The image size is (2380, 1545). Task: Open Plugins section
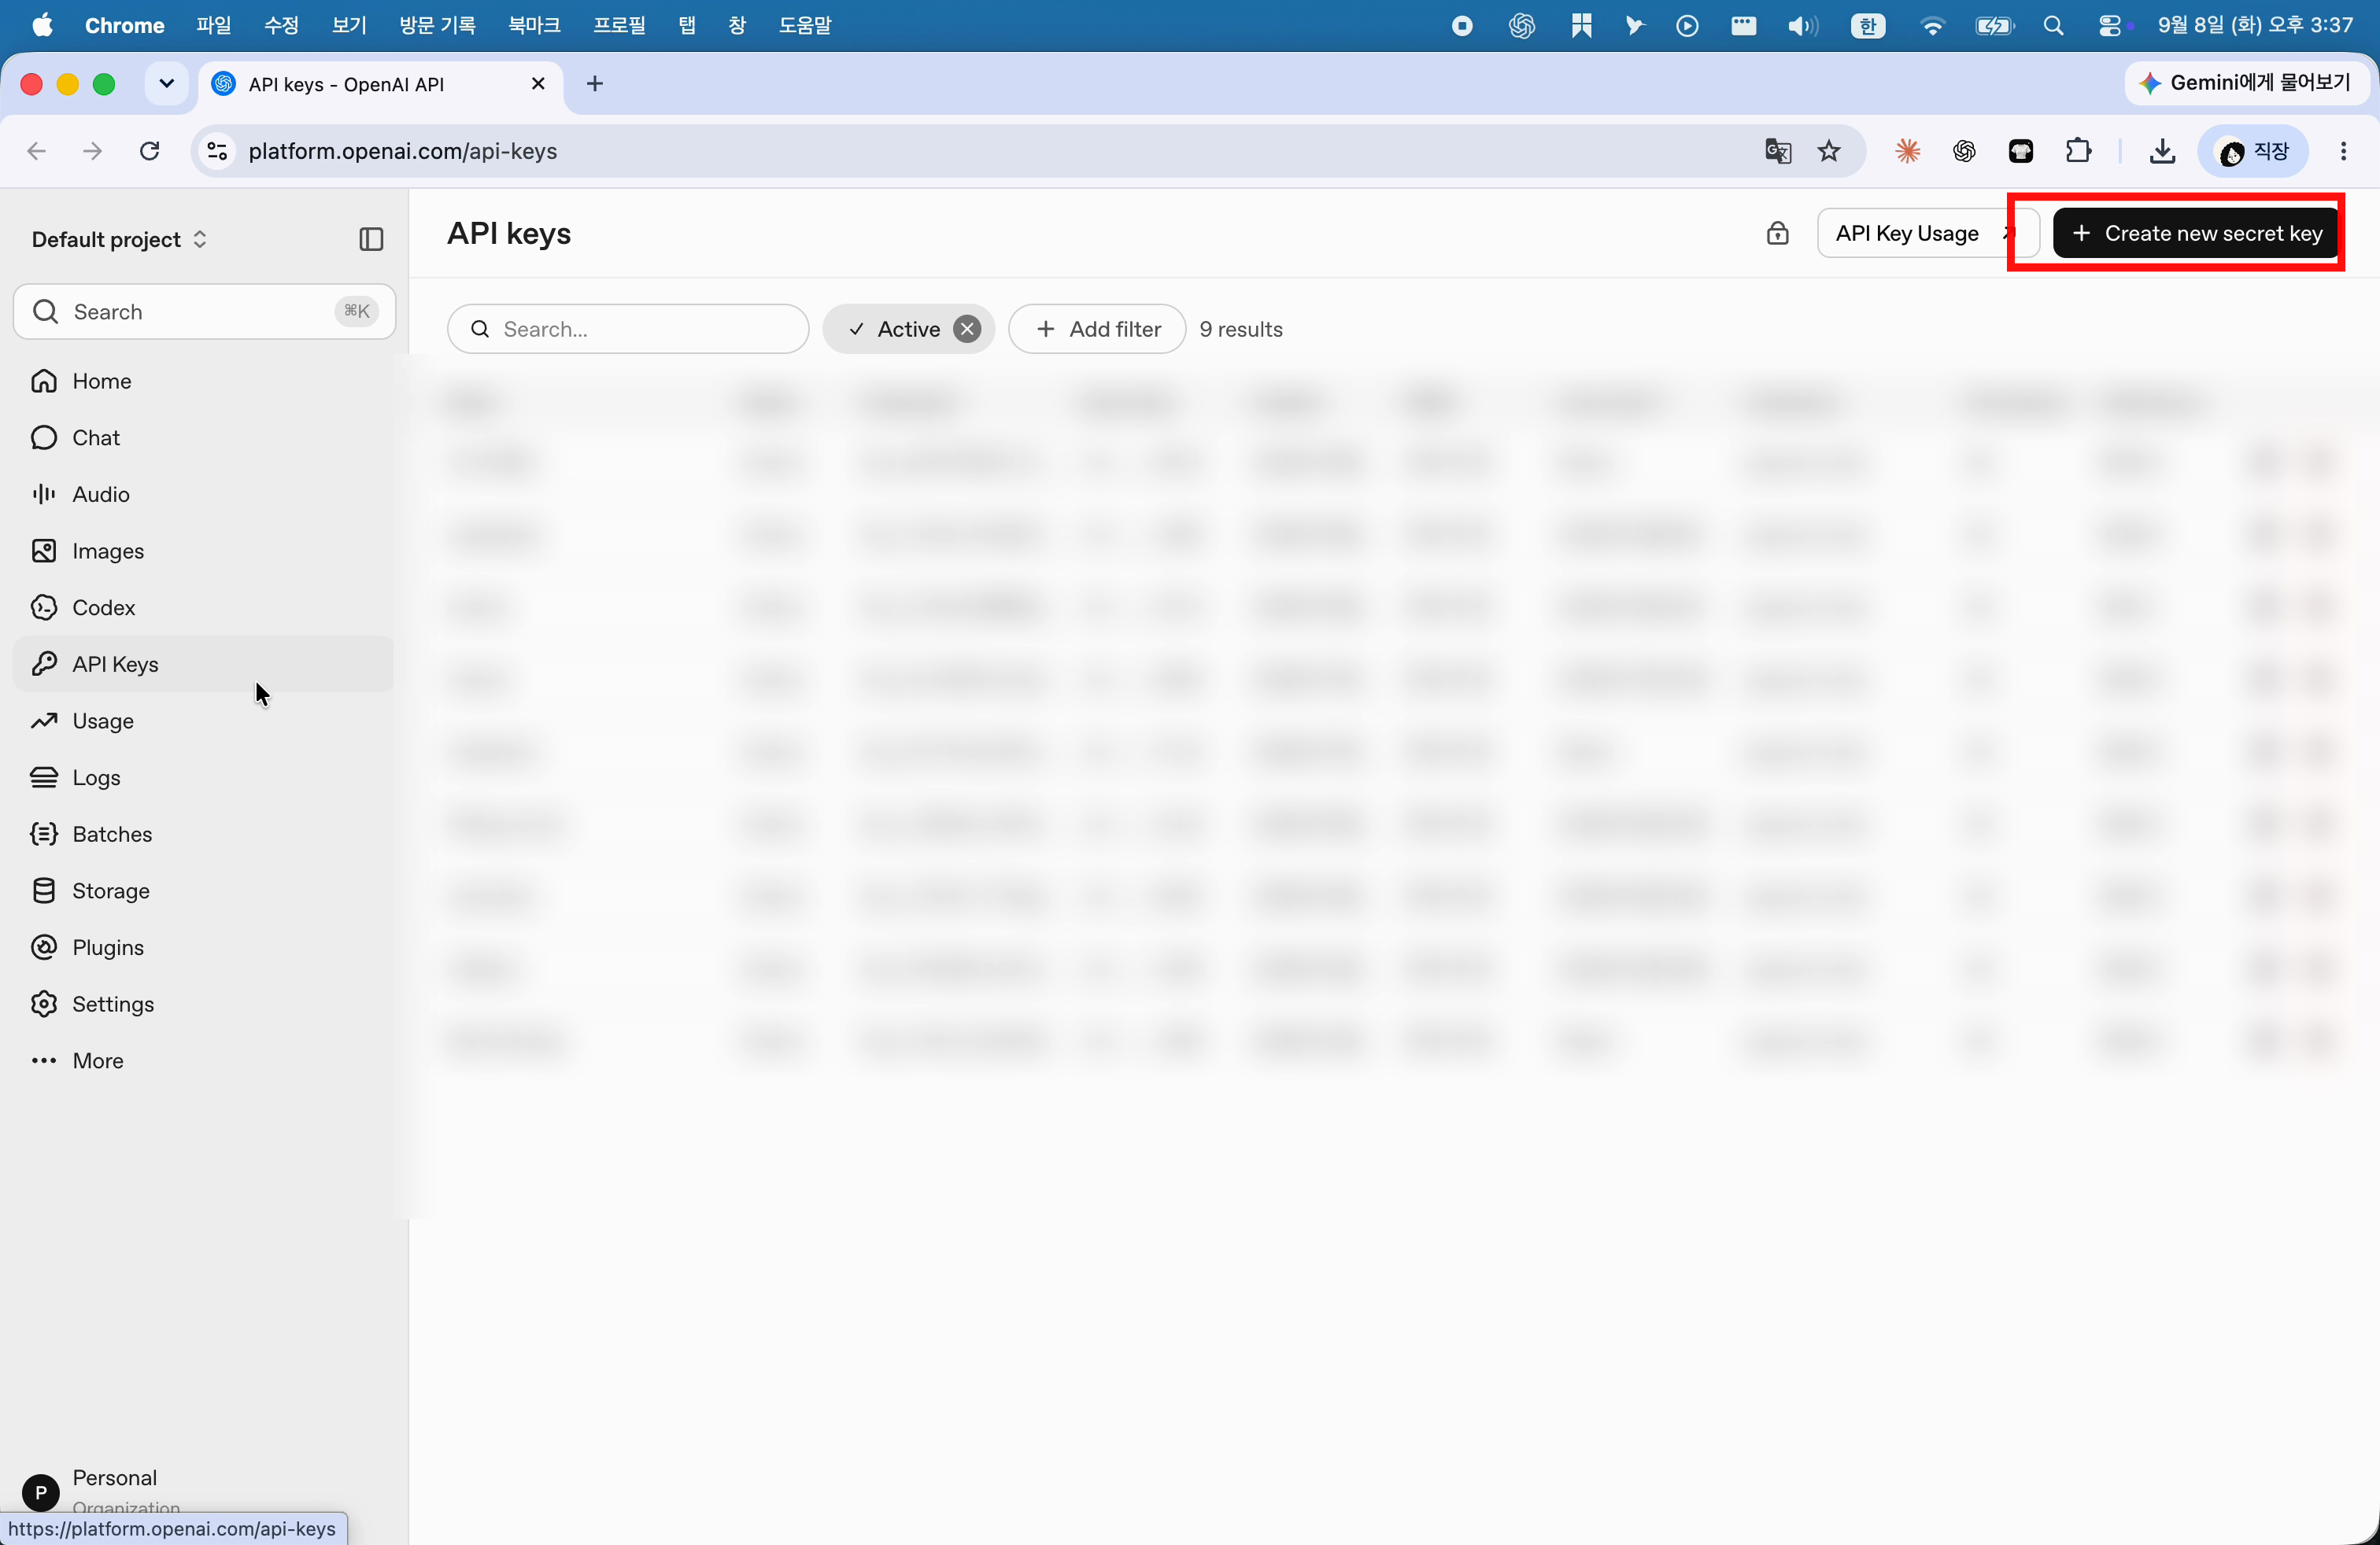coord(203,947)
